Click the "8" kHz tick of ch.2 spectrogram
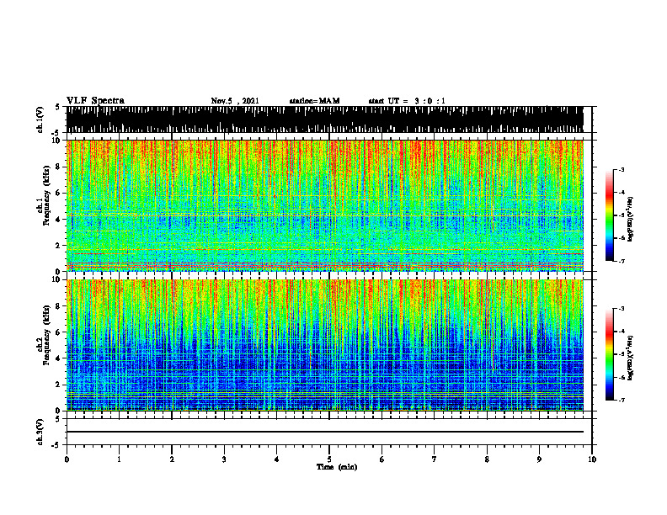This screenshot has width=667, height=515. click(59, 306)
